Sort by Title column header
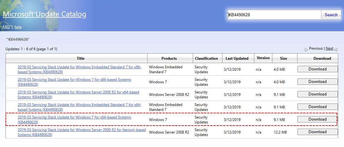344x147 pixels. point(76,58)
